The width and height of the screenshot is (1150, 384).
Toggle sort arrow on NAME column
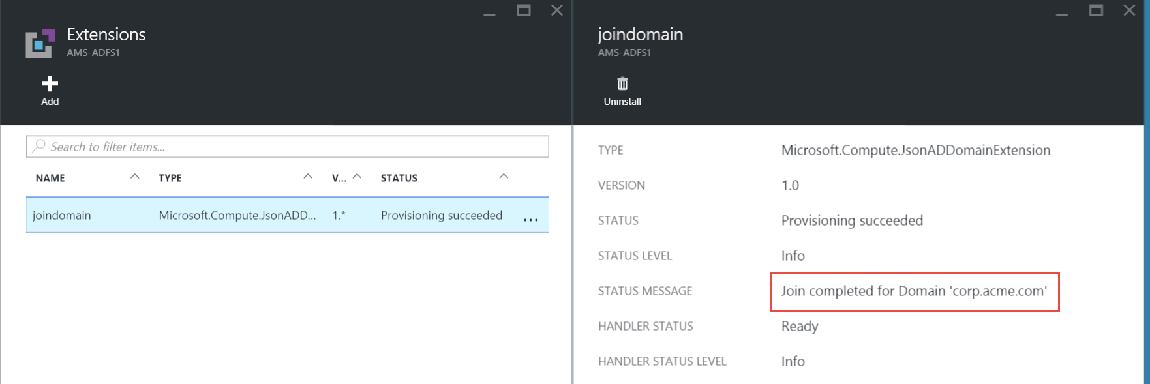135,177
